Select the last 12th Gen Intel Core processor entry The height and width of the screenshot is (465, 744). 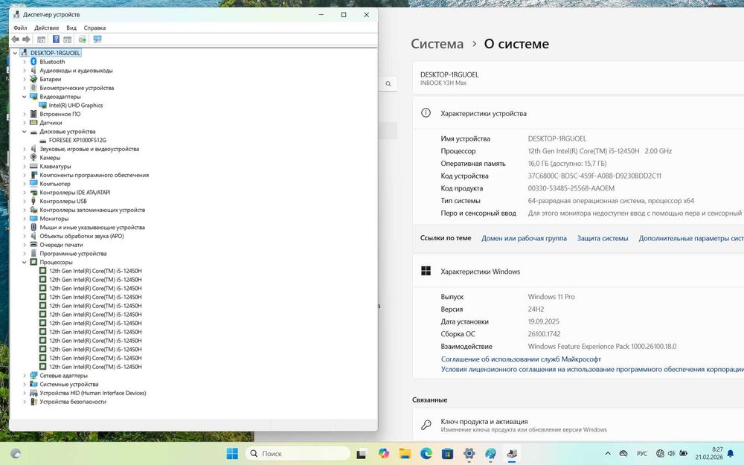(95, 367)
